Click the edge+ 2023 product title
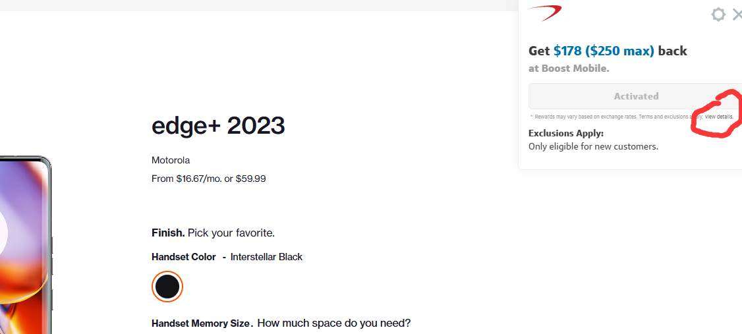 tap(218, 125)
